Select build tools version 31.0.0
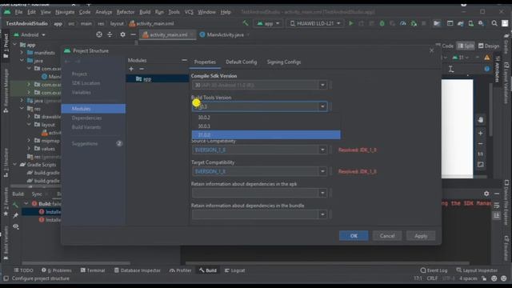 (x=266, y=134)
